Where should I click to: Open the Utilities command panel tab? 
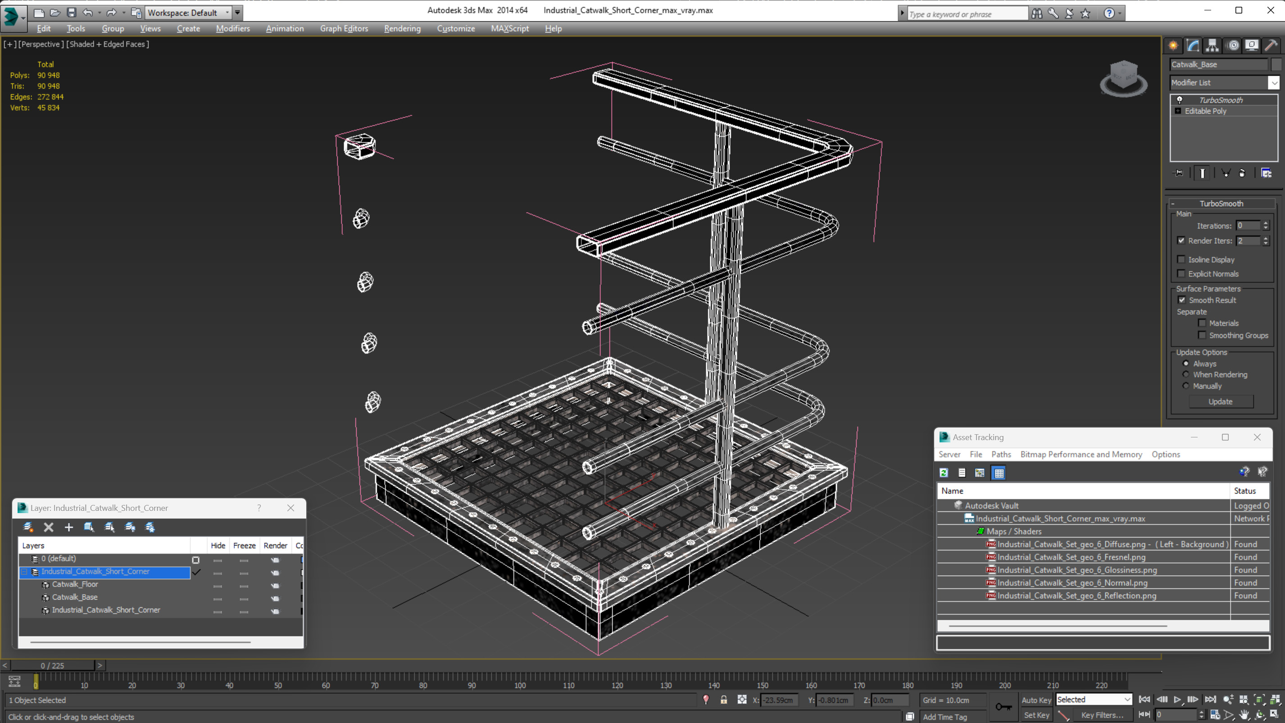tap(1271, 45)
